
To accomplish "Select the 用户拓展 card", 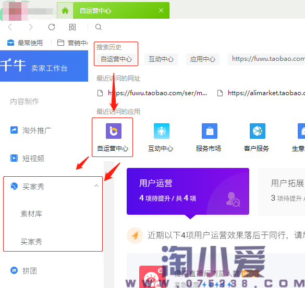I will (282, 192).
